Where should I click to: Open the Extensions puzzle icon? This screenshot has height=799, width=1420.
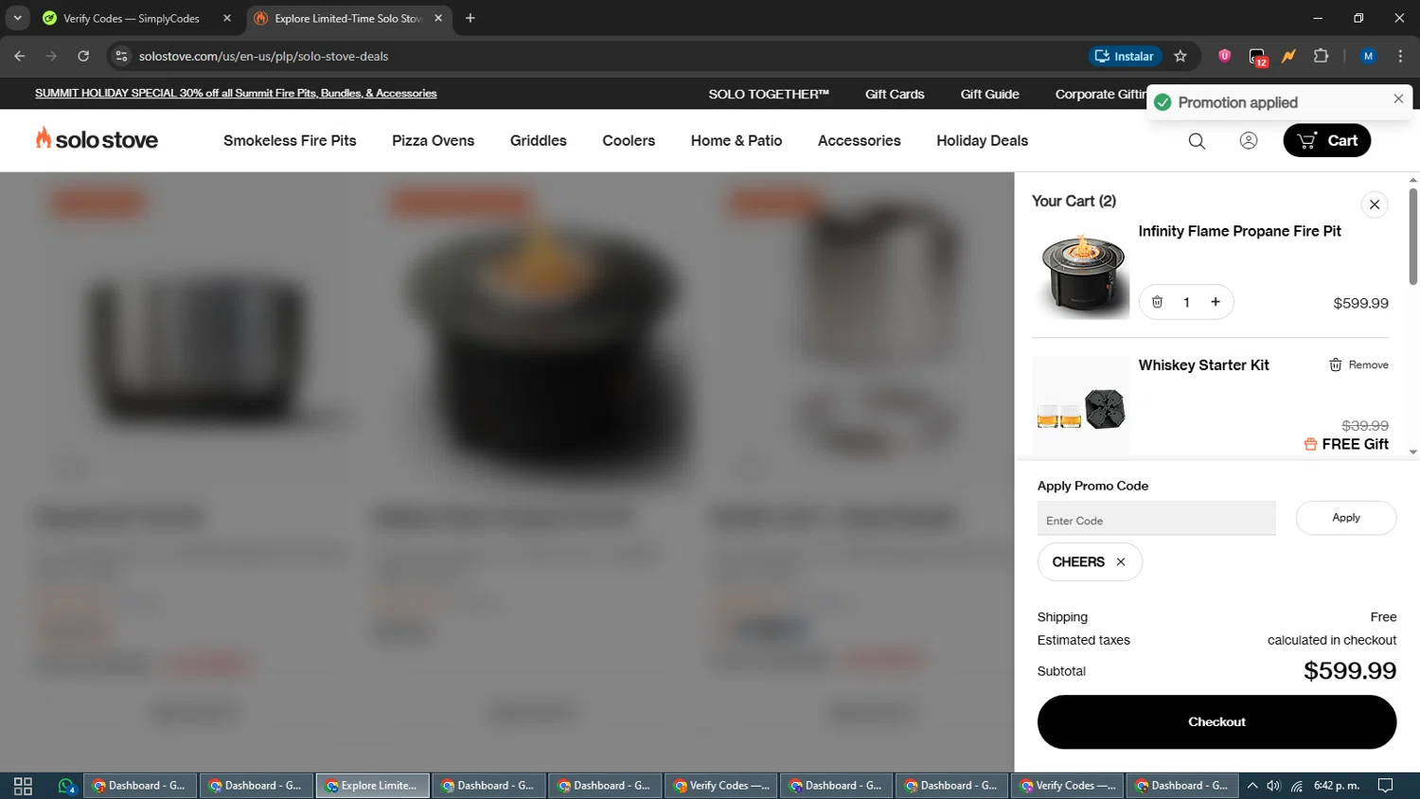[x=1322, y=57]
